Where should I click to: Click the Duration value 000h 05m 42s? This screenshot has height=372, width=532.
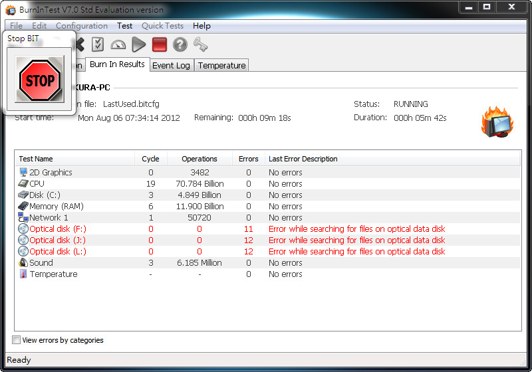420,118
